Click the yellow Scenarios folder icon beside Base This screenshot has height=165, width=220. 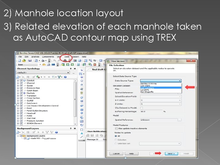[x=44, y=64]
